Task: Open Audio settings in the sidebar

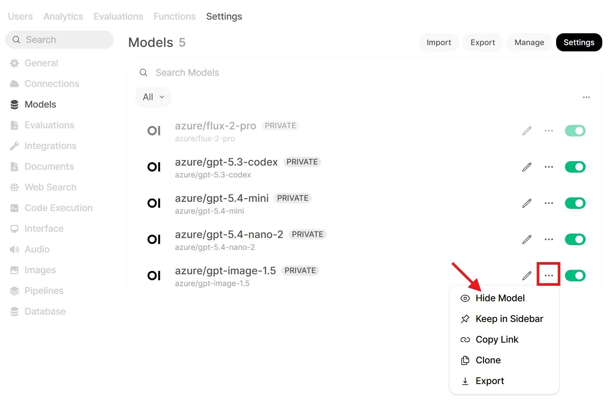Action: [x=37, y=249]
